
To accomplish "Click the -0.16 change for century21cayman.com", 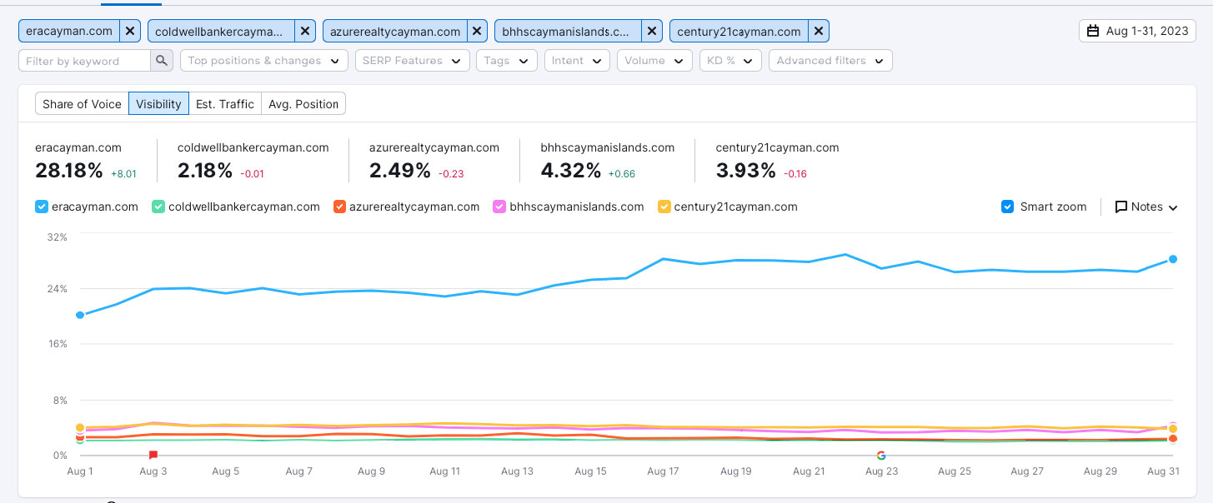I will point(795,174).
